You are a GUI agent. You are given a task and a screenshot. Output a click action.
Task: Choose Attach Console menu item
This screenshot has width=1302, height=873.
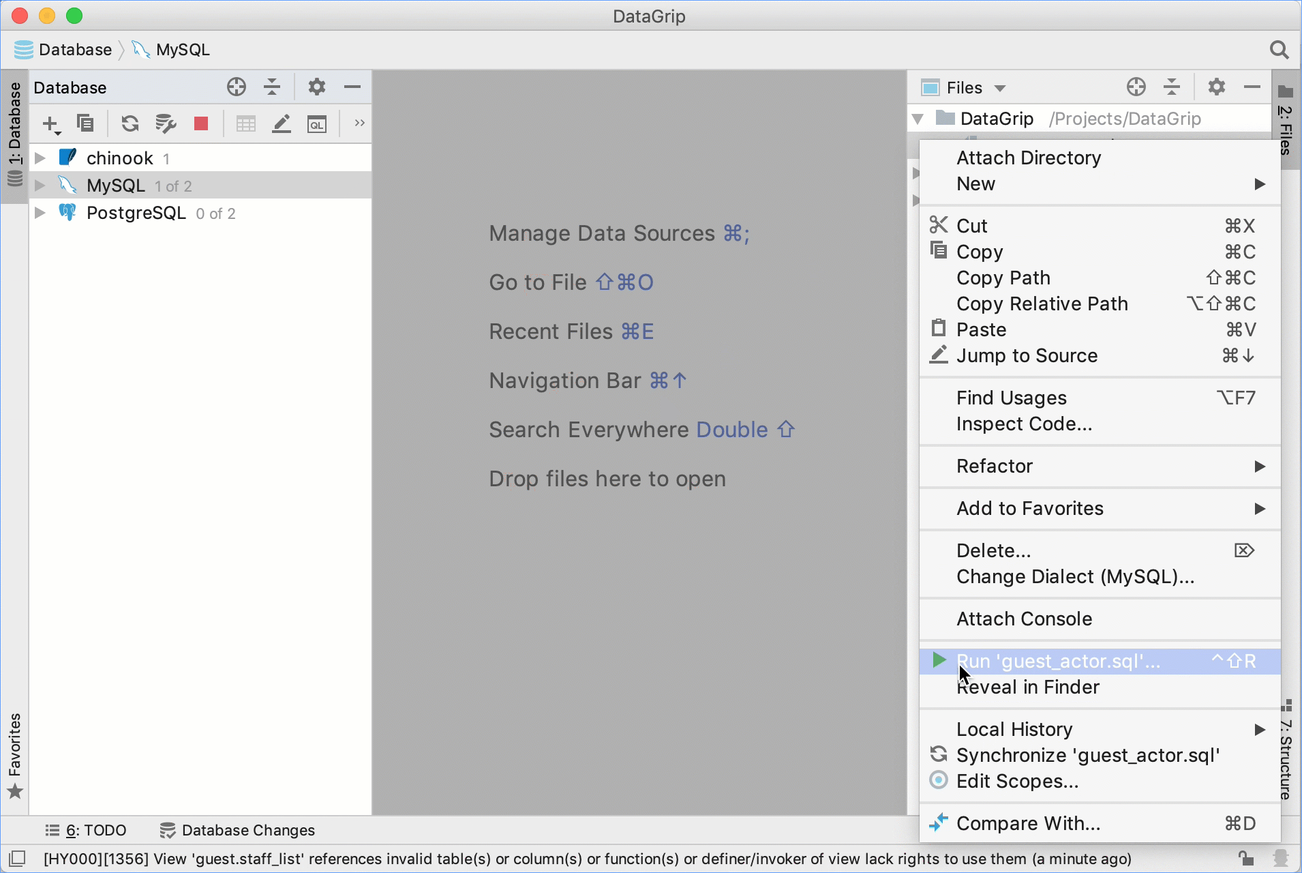coord(1100,619)
